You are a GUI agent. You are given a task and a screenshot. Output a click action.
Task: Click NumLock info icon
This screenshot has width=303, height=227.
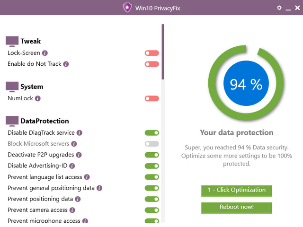coord(38,98)
